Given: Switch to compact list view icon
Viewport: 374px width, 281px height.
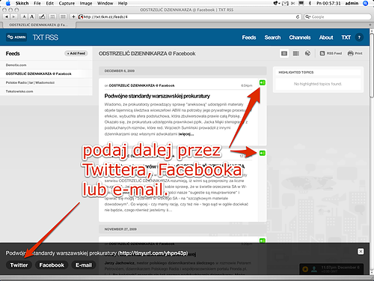Looking at the screenshot, I should point(296,53).
